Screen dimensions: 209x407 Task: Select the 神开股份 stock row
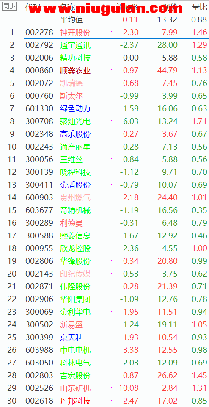pos(104,32)
